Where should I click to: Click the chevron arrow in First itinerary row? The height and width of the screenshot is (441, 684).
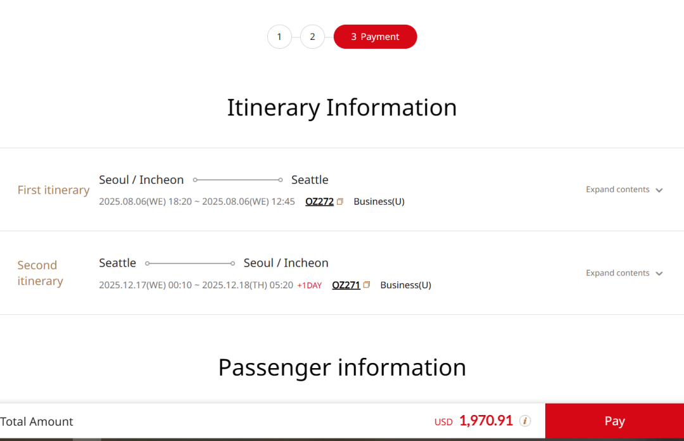(x=659, y=190)
